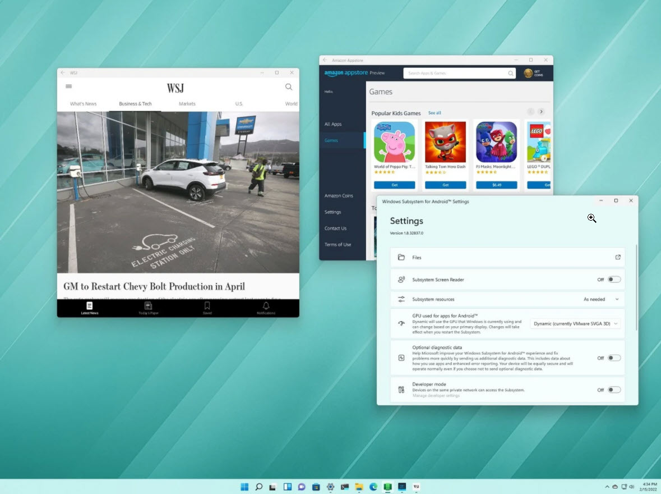661x494 pixels.
Task: Select Games in the Appstore sidebar
Action: tap(332, 140)
